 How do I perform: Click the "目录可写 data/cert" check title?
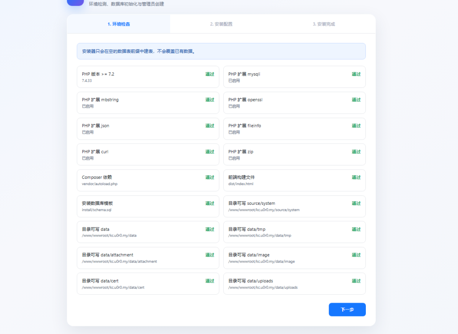pos(100,281)
